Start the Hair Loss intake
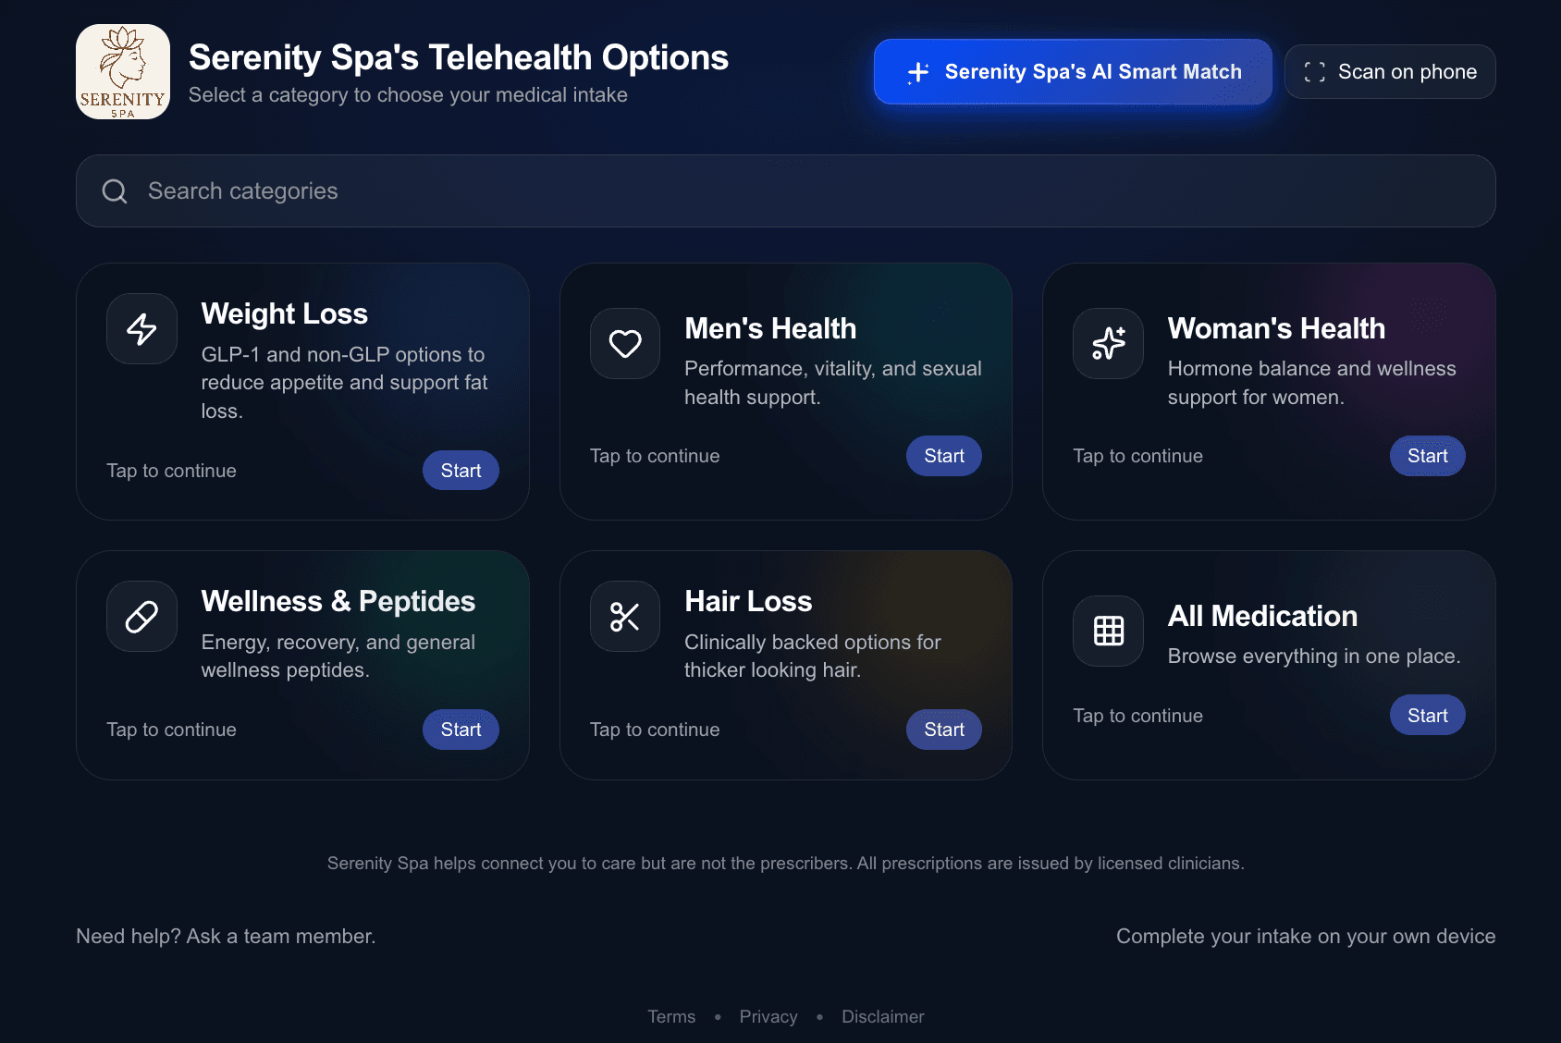 [x=943, y=729]
